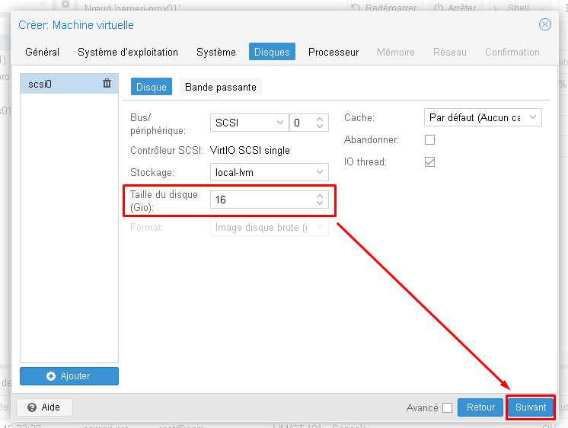The width and height of the screenshot is (568, 428).
Task: Click Ajouter to add a disk
Action: tap(69, 376)
